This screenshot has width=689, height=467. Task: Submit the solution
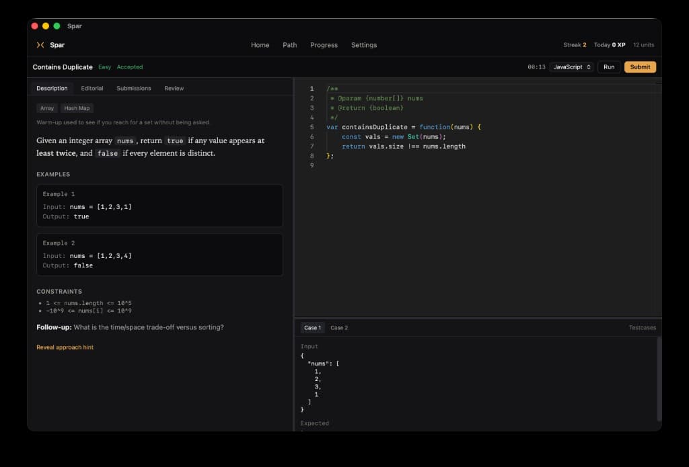(640, 67)
